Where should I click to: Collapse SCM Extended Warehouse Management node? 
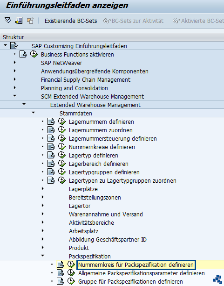15,96
